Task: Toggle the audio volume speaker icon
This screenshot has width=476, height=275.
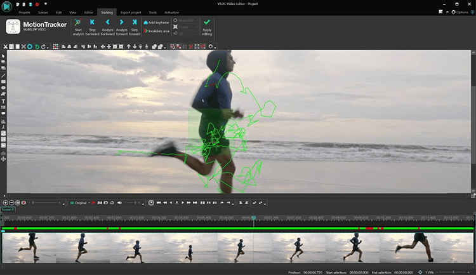Action: [x=119, y=203]
